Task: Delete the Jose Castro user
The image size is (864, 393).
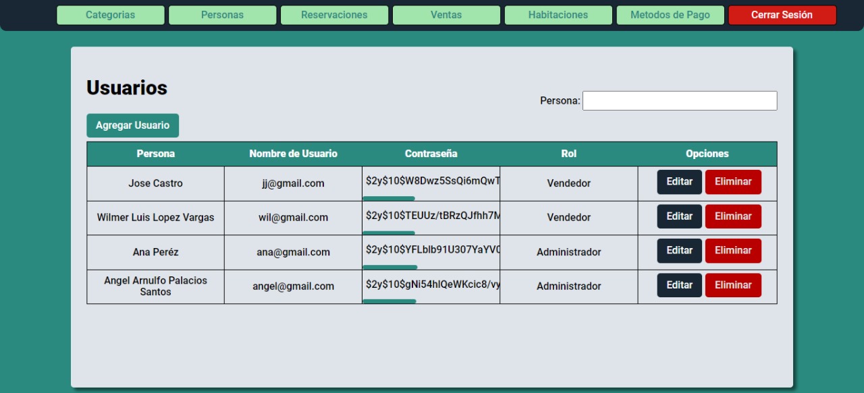Action: (733, 182)
